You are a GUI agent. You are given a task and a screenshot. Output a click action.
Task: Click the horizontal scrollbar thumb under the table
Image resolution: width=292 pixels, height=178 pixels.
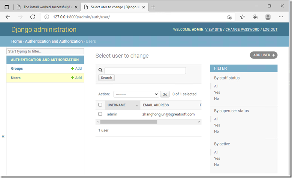[x=129, y=122]
